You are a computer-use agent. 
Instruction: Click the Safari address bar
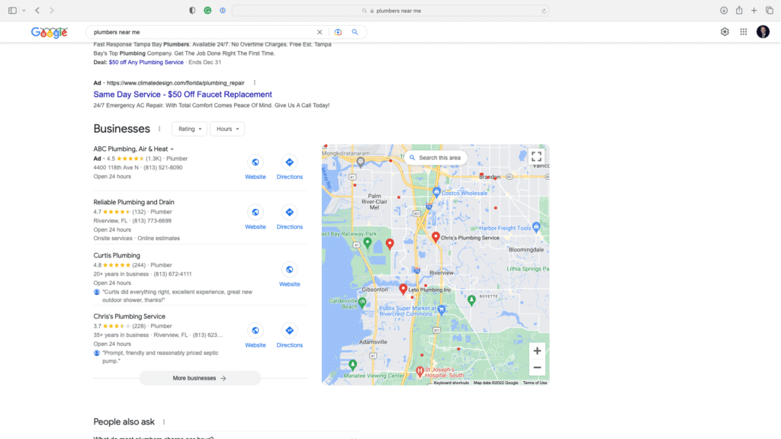tap(390, 11)
